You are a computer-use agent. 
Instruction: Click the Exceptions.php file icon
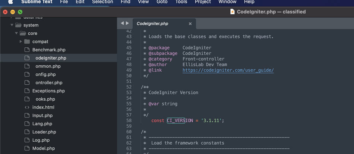[27, 91]
